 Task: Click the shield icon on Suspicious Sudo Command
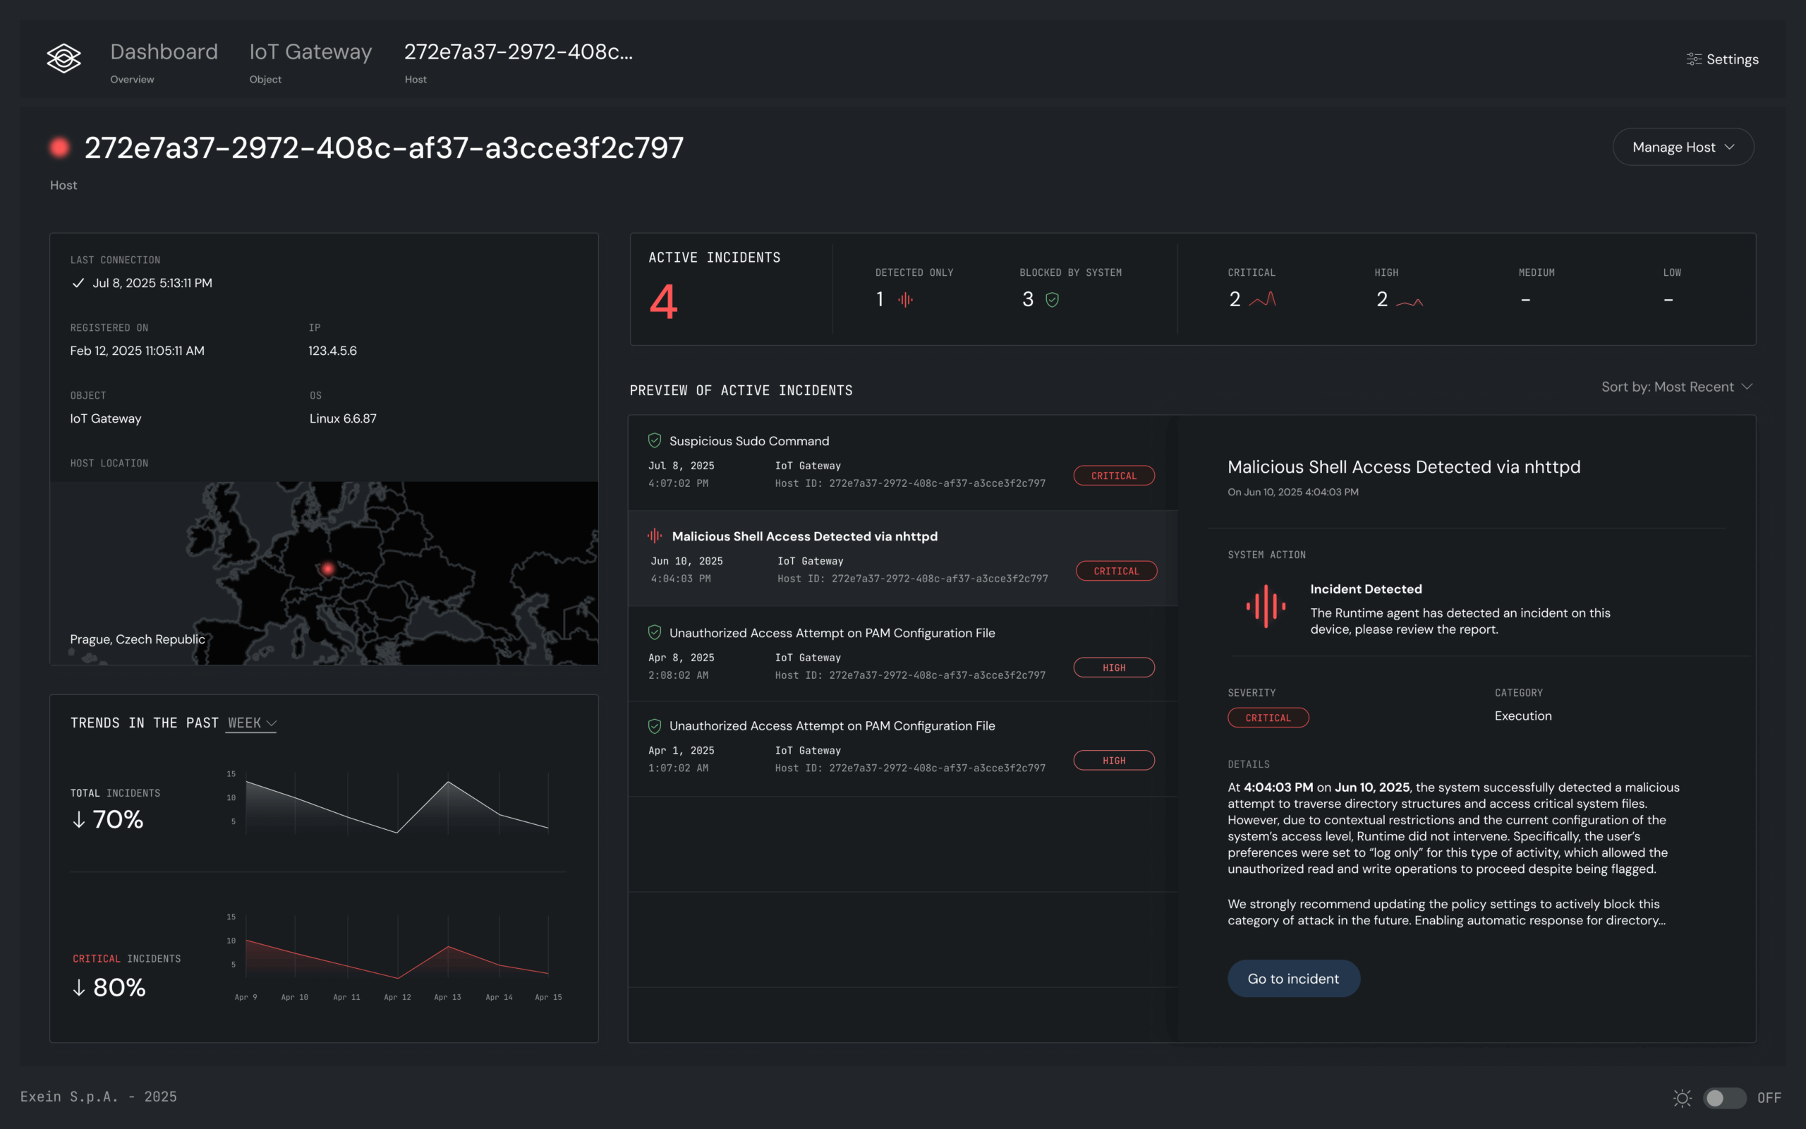(x=655, y=440)
